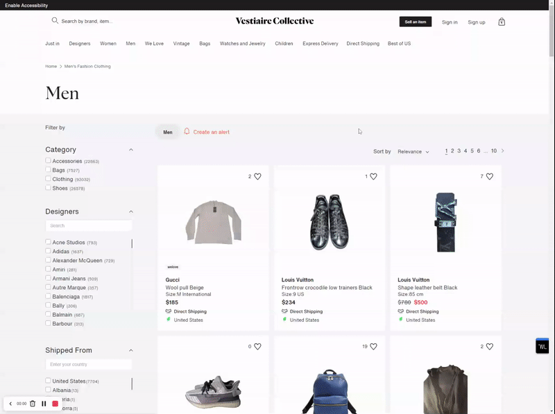Open Just in menu
The image size is (555, 414).
point(53,44)
